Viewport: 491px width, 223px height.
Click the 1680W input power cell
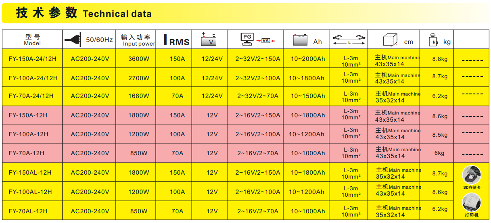pos(138,96)
